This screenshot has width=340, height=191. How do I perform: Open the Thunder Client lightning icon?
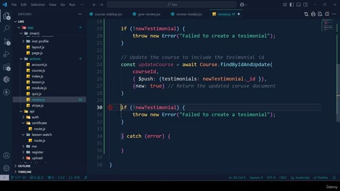point(6,92)
